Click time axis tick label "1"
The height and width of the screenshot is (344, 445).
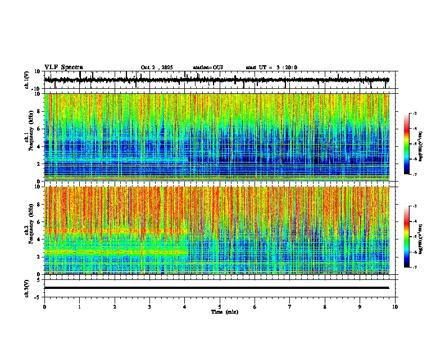click(79, 307)
